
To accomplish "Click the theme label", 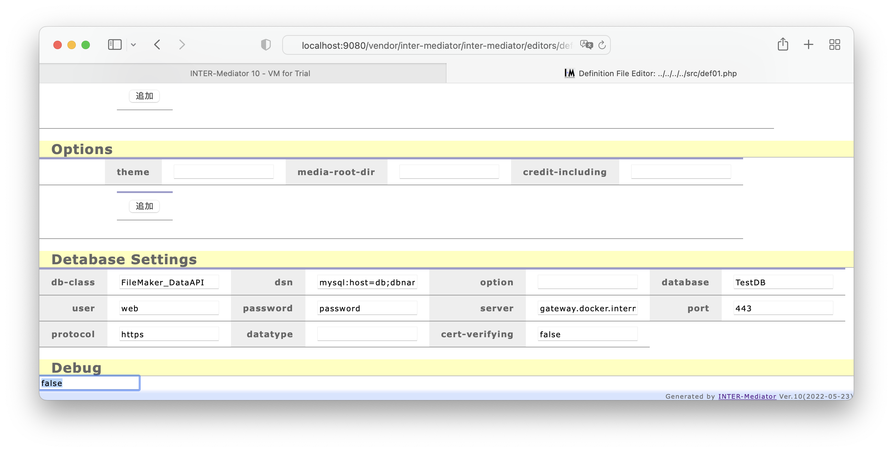I will [133, 172].
